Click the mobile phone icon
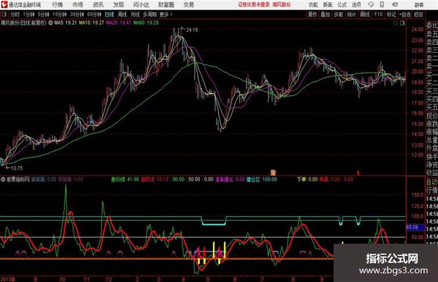The width and height of the screenshot is (438, 282). [x=382, y=5]
